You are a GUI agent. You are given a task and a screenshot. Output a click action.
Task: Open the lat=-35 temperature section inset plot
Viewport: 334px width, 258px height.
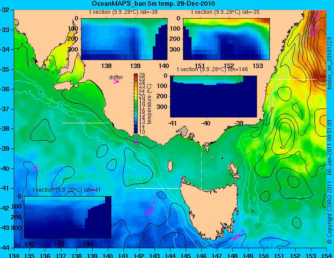click(x=226, y=39)
